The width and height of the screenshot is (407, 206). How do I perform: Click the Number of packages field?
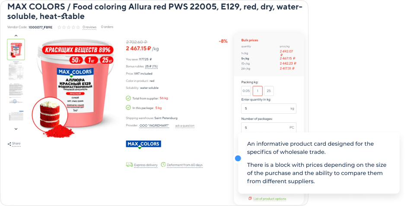[x=269, y=127]
